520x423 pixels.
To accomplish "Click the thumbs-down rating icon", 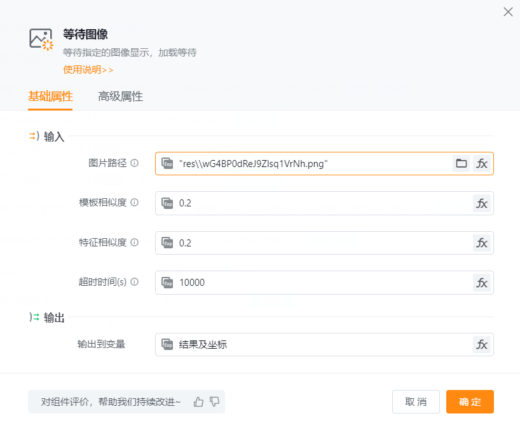I will click(x=214, y=401).
